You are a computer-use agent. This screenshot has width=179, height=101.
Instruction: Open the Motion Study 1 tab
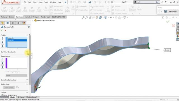coord(32,97)
